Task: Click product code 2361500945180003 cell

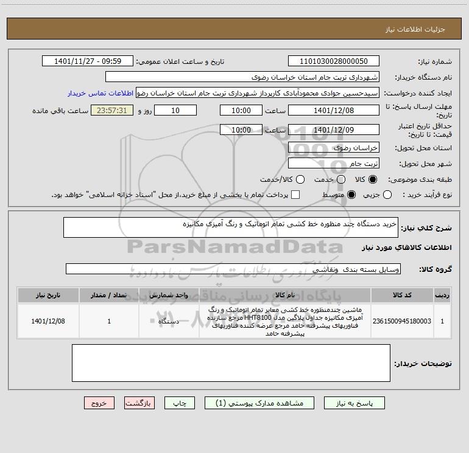Action: point(402,321)
